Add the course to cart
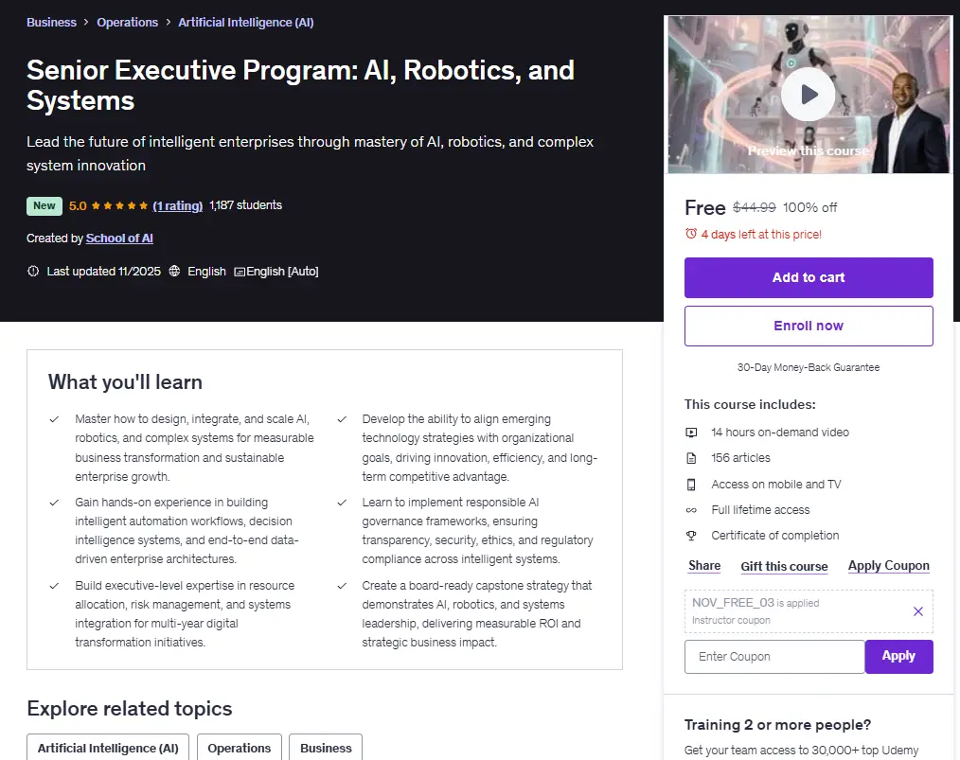960x760 pixels. 809,277
